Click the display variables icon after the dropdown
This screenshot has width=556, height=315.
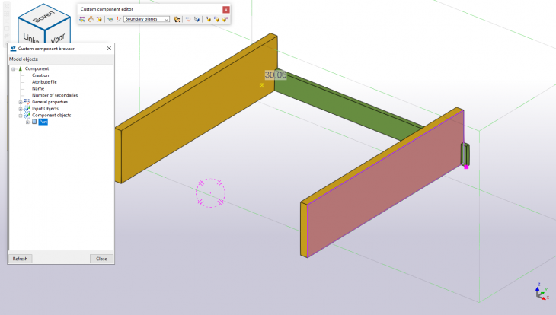pyautogui.click(x=177, y=19)
